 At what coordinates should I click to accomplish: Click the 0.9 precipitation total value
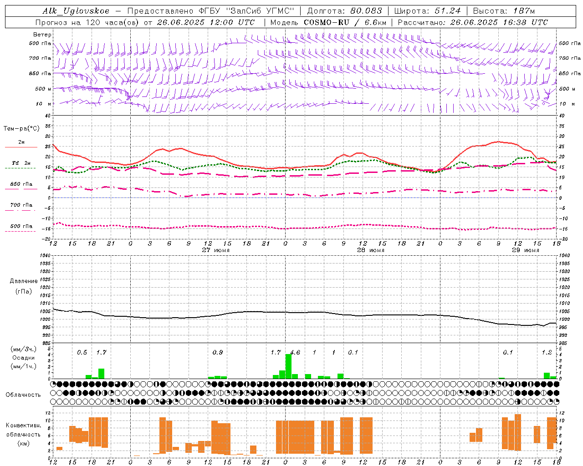(218, 352)
